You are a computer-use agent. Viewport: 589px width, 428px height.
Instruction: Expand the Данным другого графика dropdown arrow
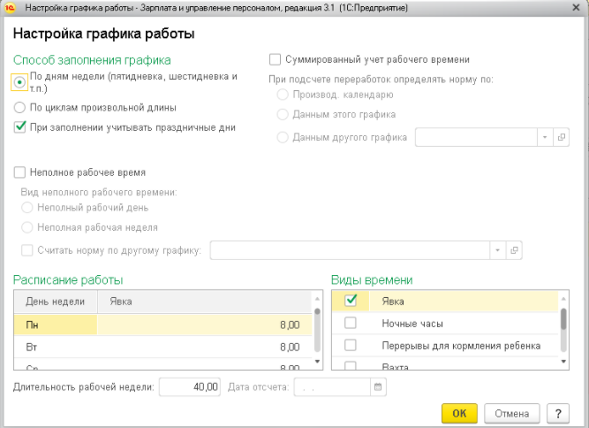click(545, 137)
